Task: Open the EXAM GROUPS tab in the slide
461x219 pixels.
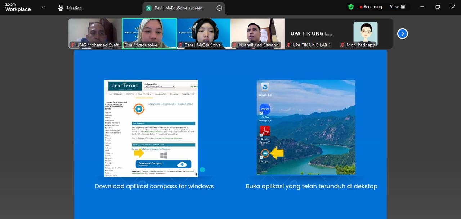Action: click(x=188, y=94)
